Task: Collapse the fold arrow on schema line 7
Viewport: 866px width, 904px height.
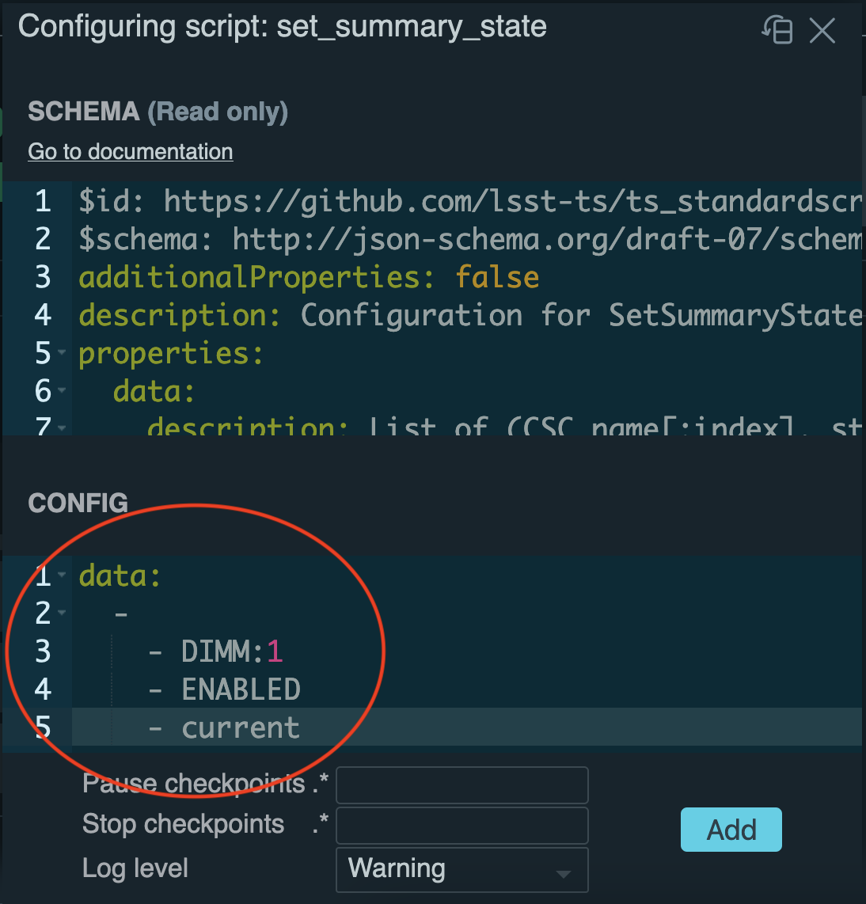Action: [62, 427]
